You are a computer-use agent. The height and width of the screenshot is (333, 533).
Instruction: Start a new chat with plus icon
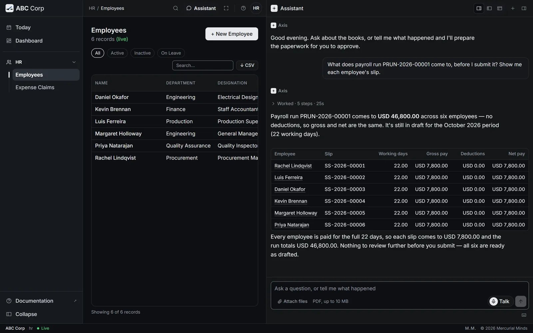513,8
